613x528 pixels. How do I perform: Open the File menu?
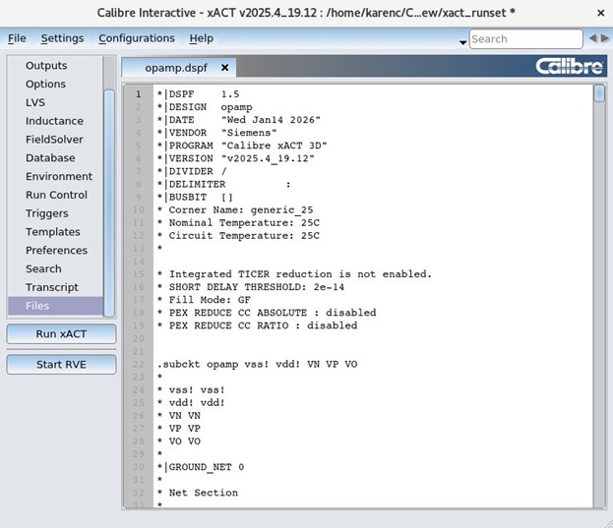coord(17,38)
